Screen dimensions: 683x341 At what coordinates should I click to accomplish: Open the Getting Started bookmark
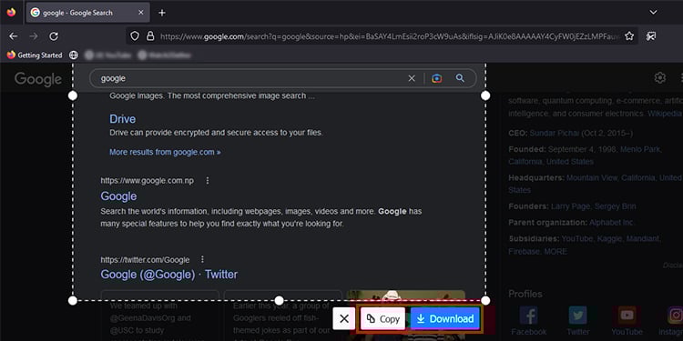tap(35, 55)
